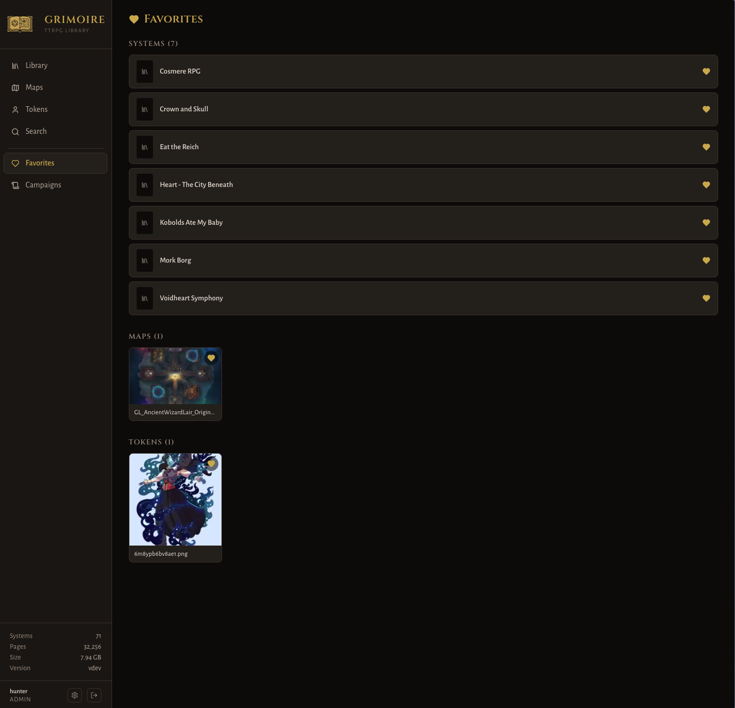Click the Grimoire book logo icon
Viewport: 735px width, 708px height.
[x=20, y=23]
